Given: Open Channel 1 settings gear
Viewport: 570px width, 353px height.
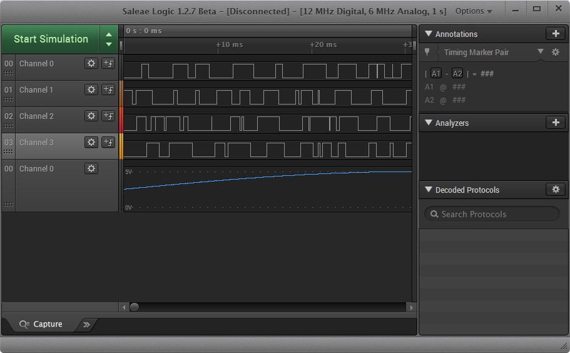Looking at the screenshot, I should [91, 90].
